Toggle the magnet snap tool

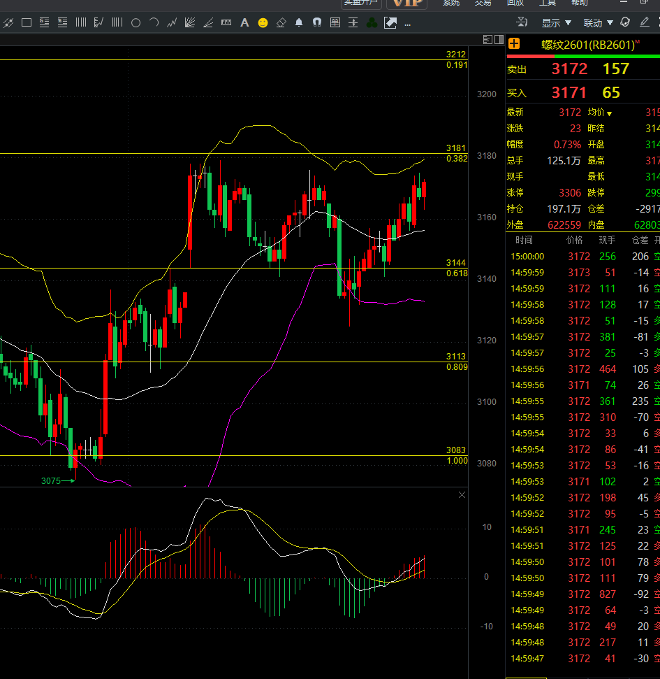317,22
